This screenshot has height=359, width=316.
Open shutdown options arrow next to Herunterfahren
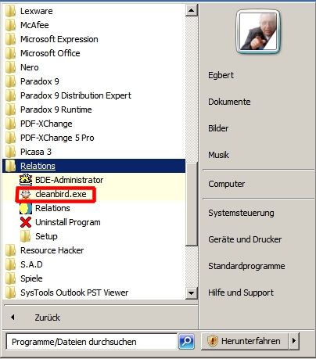[294, 341]
